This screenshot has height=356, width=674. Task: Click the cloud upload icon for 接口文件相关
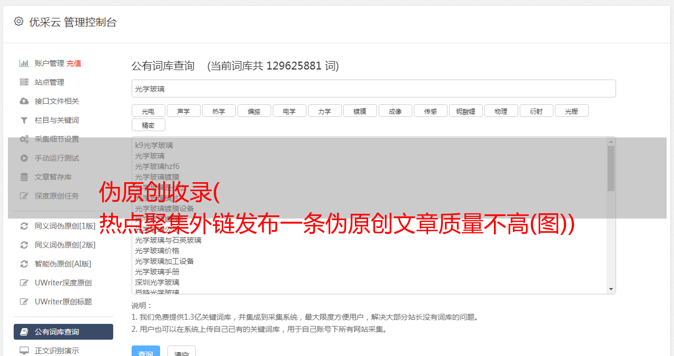click(x=24, y=101)
